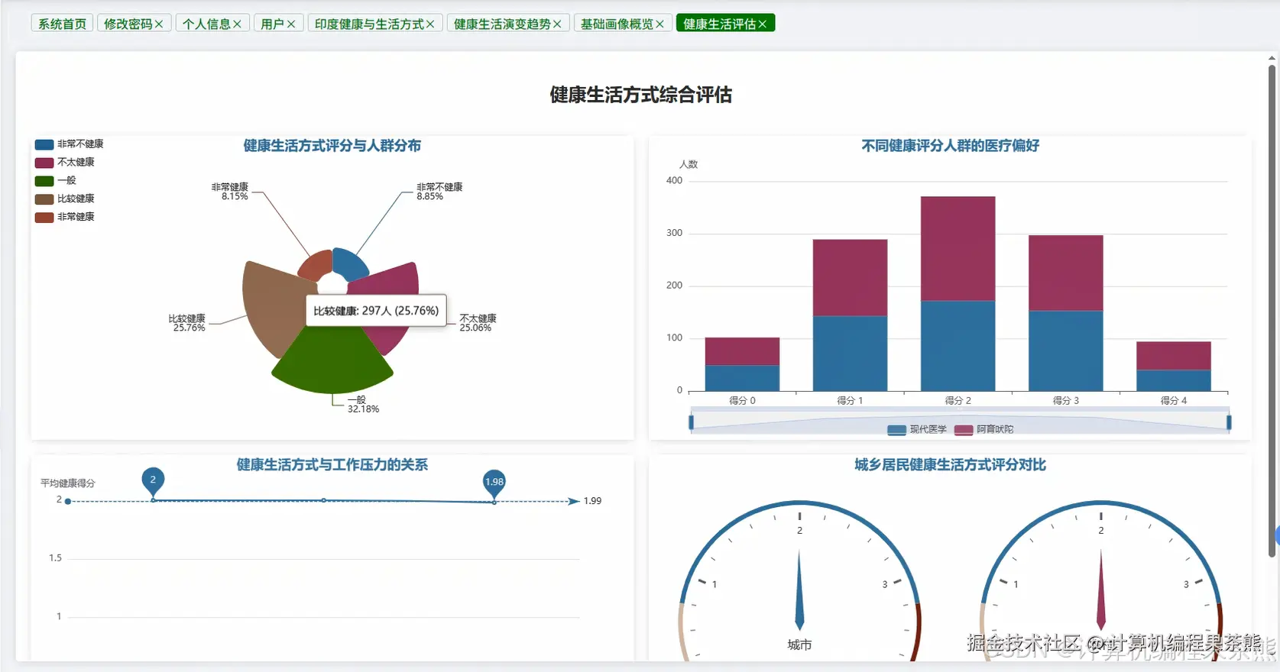
Task: Click the 现代医学 segment of 得分 2 bar
Action: pos(958,346)
